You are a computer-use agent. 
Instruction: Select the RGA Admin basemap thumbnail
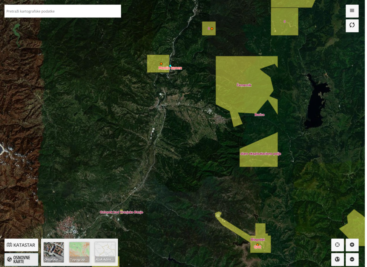click(x=105, y=252)
